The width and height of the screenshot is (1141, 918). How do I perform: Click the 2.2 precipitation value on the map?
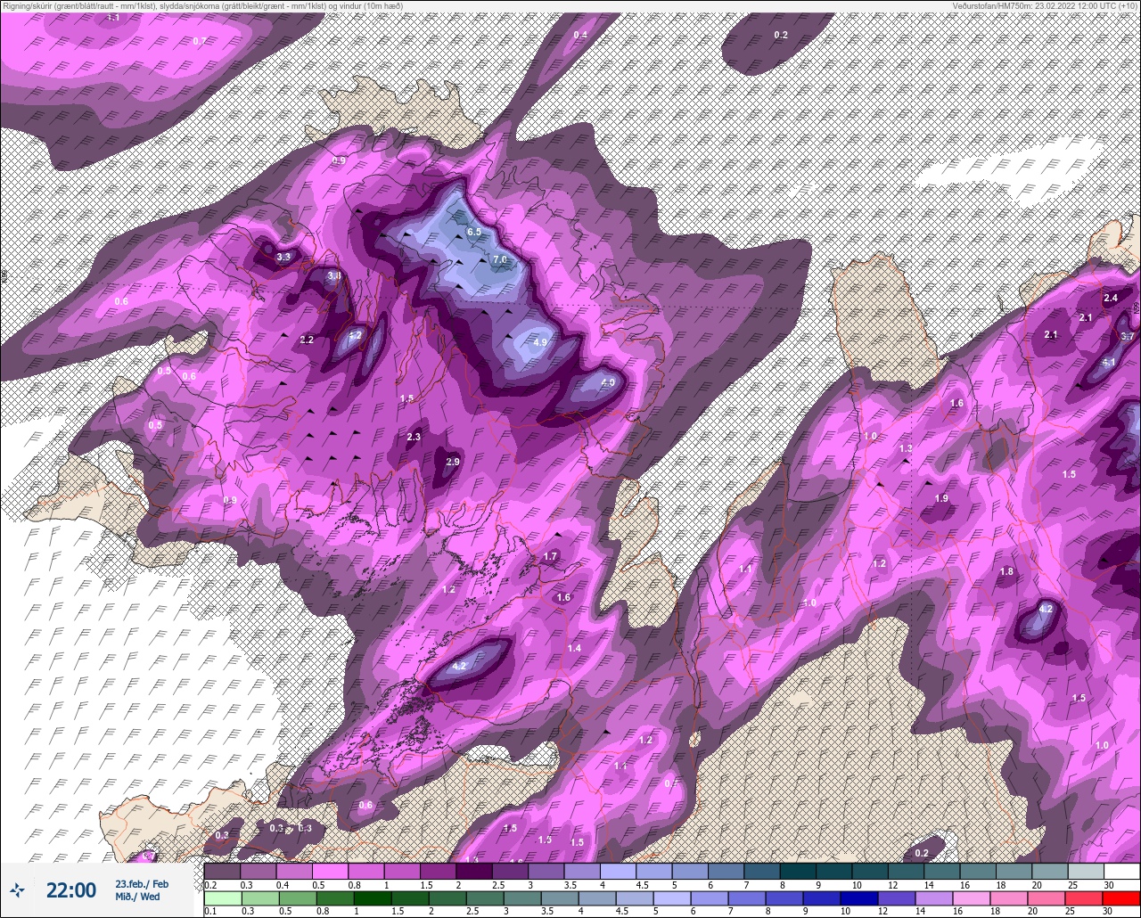tap(307, 340)
